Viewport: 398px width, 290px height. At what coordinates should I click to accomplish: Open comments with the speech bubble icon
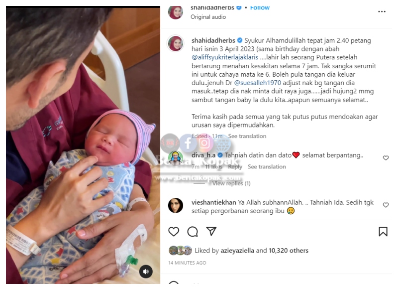(x=193, y=232)
